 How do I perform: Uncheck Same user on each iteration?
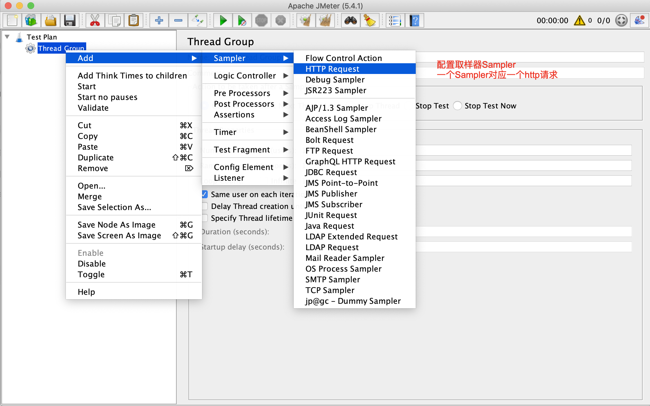click(x=205, y=194)
